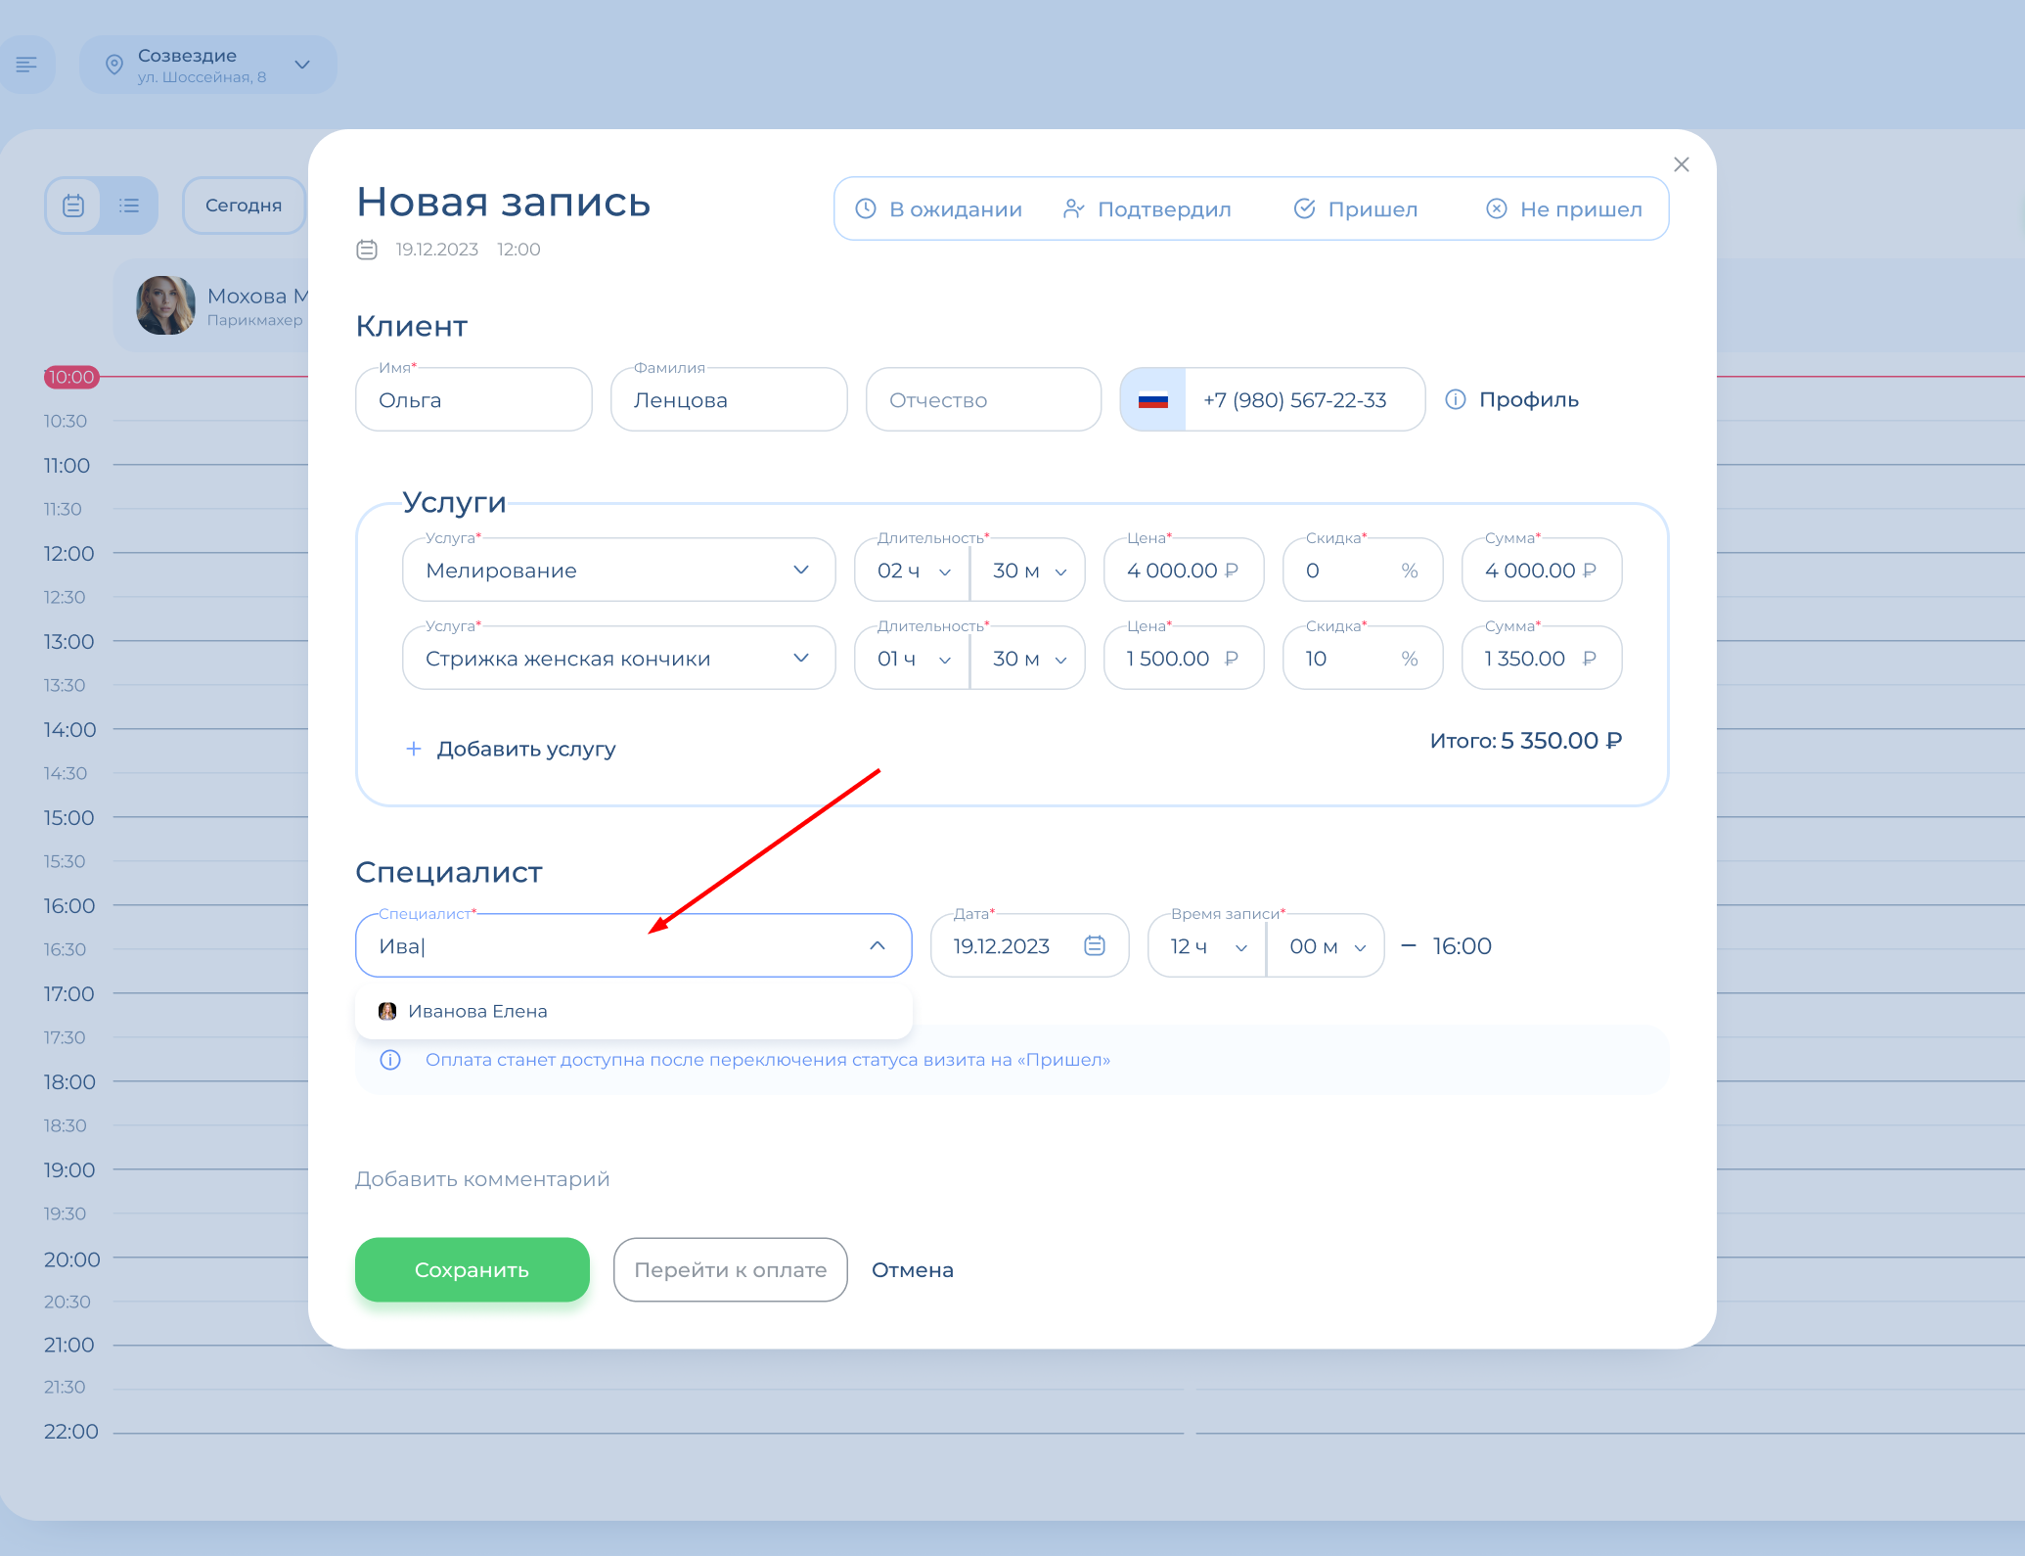Click Итого: 5 350.00 ₽ total text
Image resolution: width=2025 pixels, height=1556 pixels.
(1526, 741)
